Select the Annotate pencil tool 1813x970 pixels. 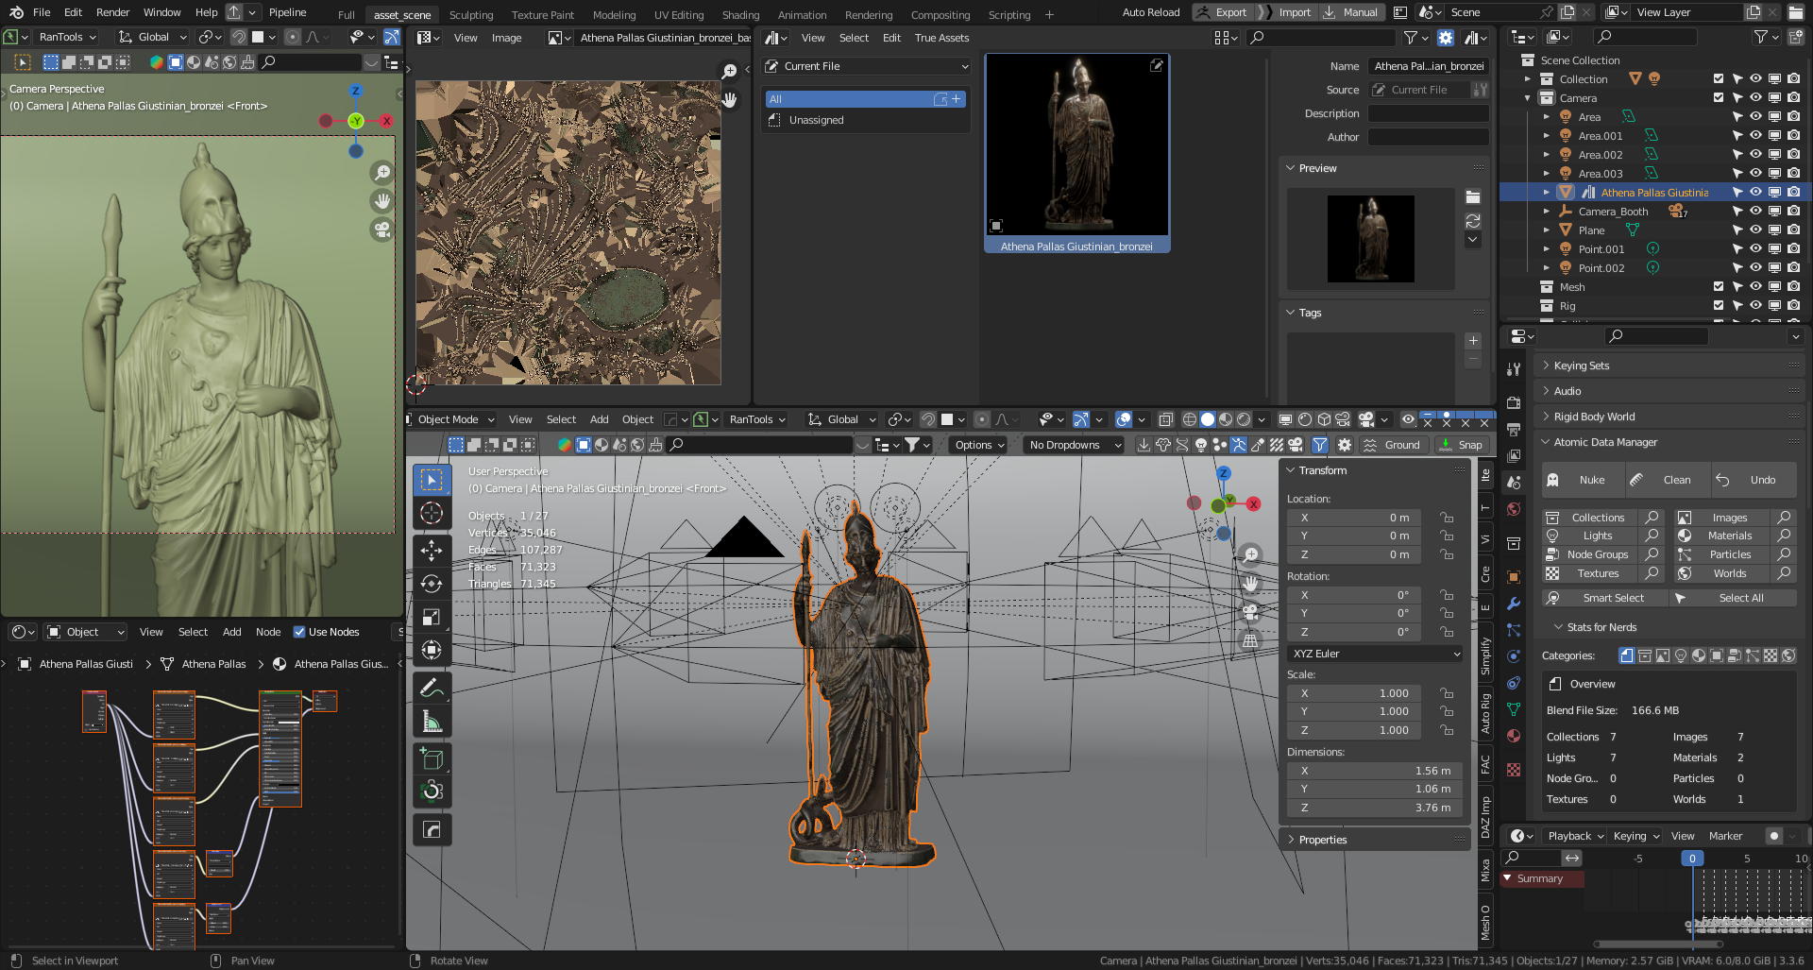pyautogui.click(x=432, y=688)
